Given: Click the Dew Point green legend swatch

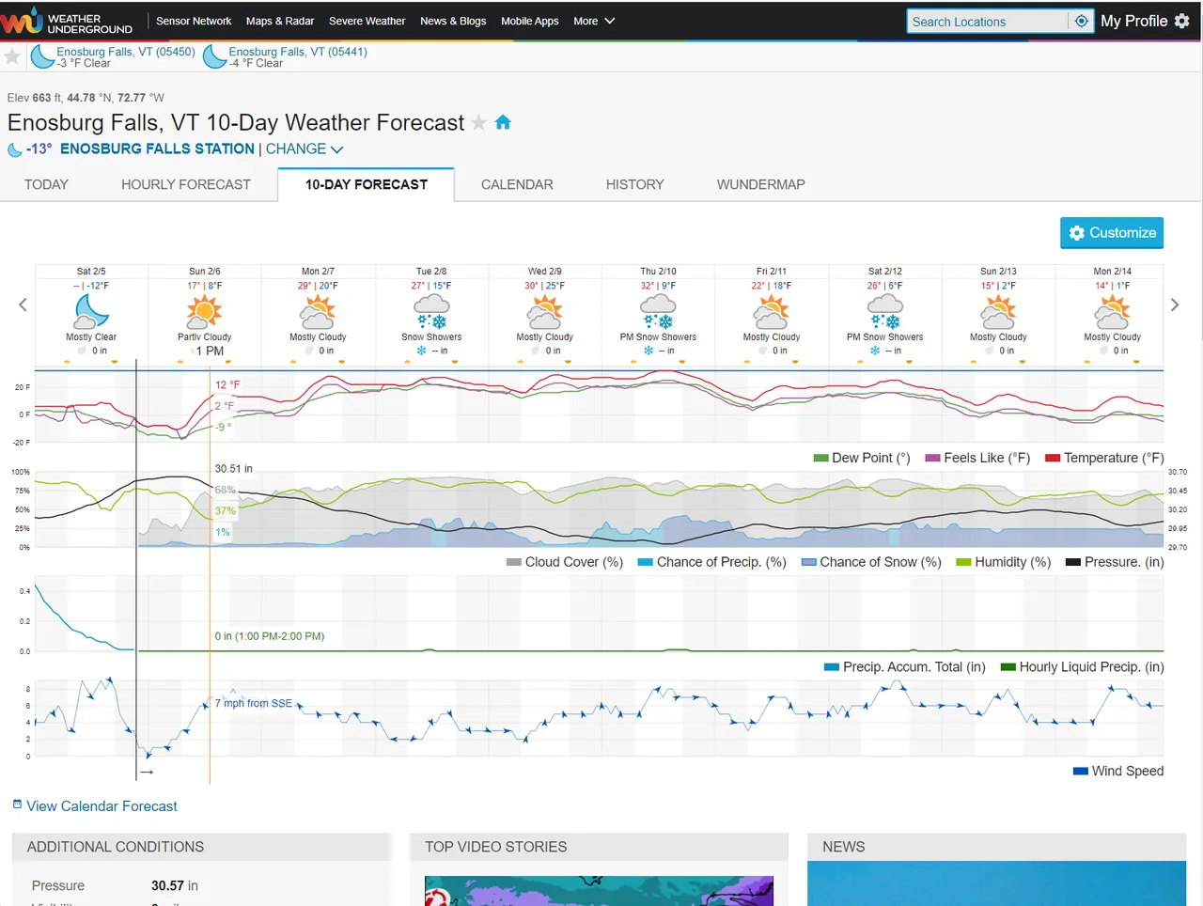Looking at the screenshot, I should pyautogui.click(x=820, y=458).
